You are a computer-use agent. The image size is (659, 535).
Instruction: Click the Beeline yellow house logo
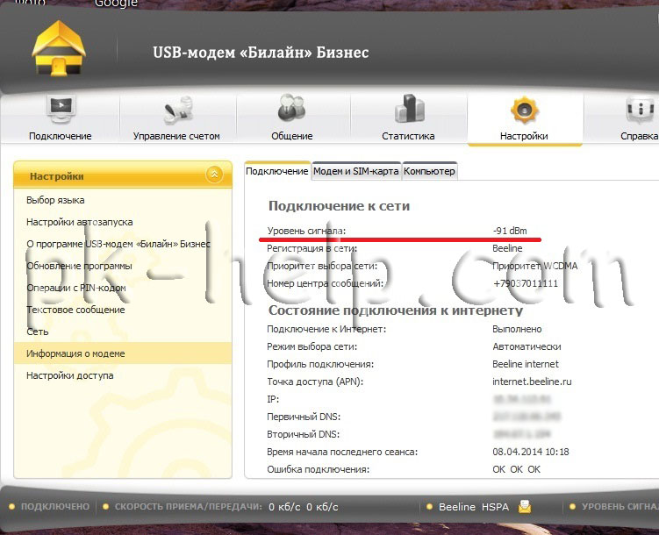click(59, 48)
